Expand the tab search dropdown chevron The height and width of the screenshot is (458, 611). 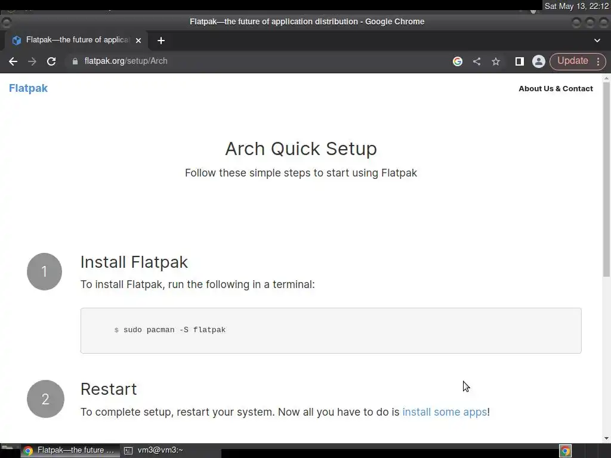click(597, 41)
